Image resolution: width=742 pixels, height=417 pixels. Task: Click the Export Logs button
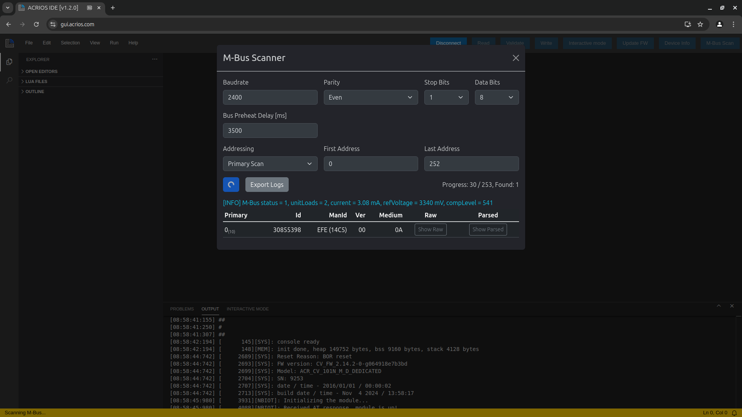pos(267,185)
